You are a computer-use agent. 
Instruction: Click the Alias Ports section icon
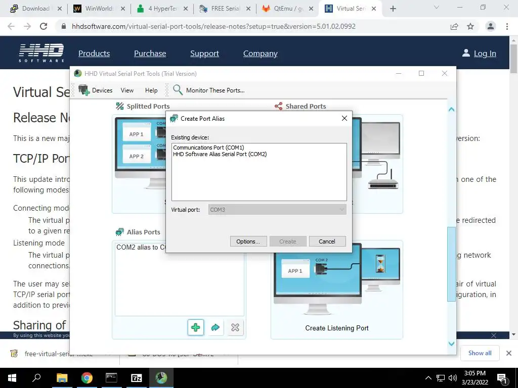click(x=119, y=232)
